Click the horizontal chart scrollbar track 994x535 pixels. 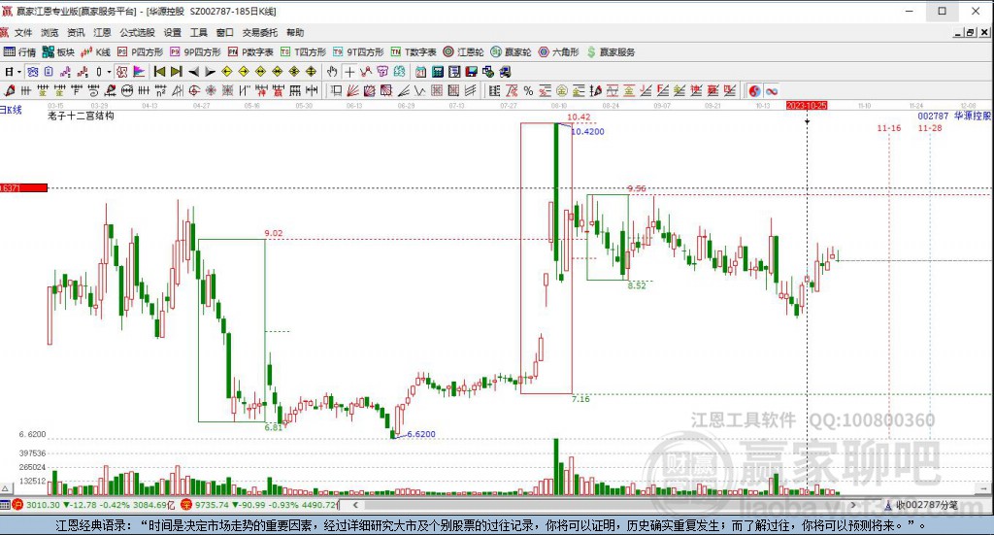coord(602,505)
